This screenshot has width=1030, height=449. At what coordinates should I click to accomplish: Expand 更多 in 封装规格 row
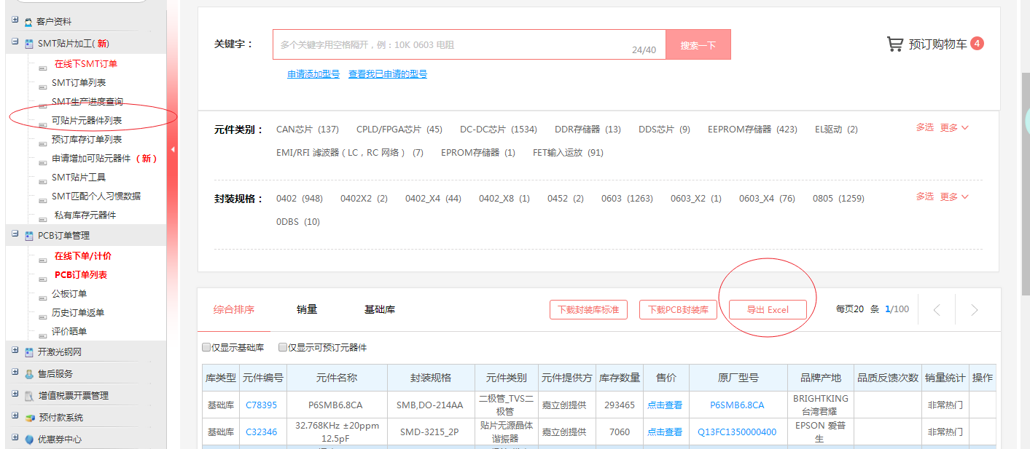(x=953, y=197)
